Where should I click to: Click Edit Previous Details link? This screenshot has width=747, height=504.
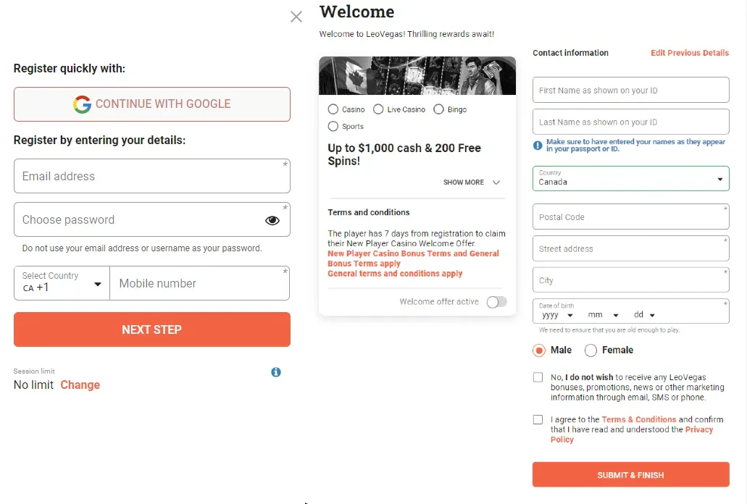(x=689, y=53)
